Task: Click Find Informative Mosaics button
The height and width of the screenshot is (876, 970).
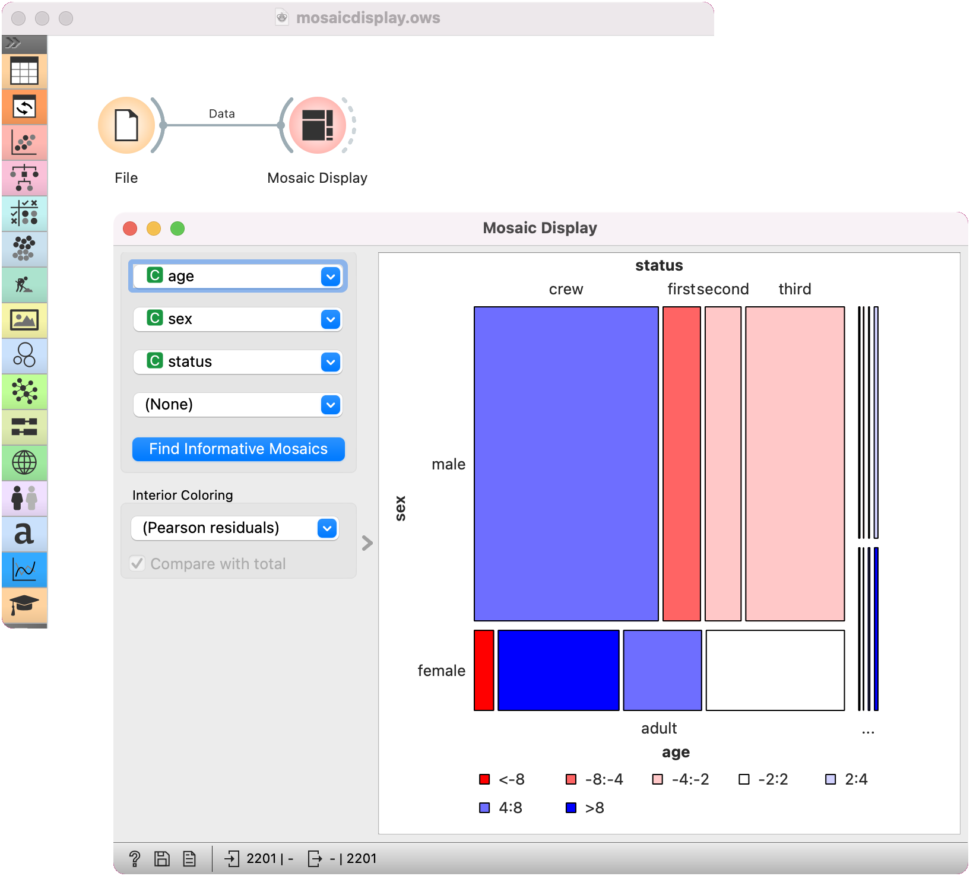Action: (x=238, y=449)
